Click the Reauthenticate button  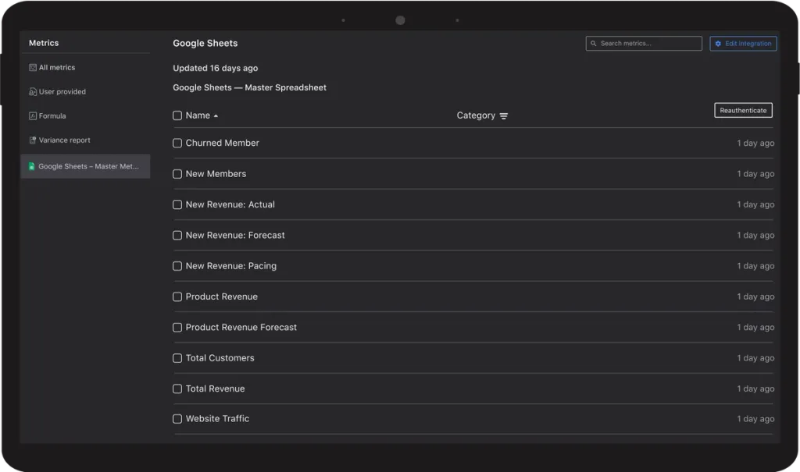(x=743, y=110)
